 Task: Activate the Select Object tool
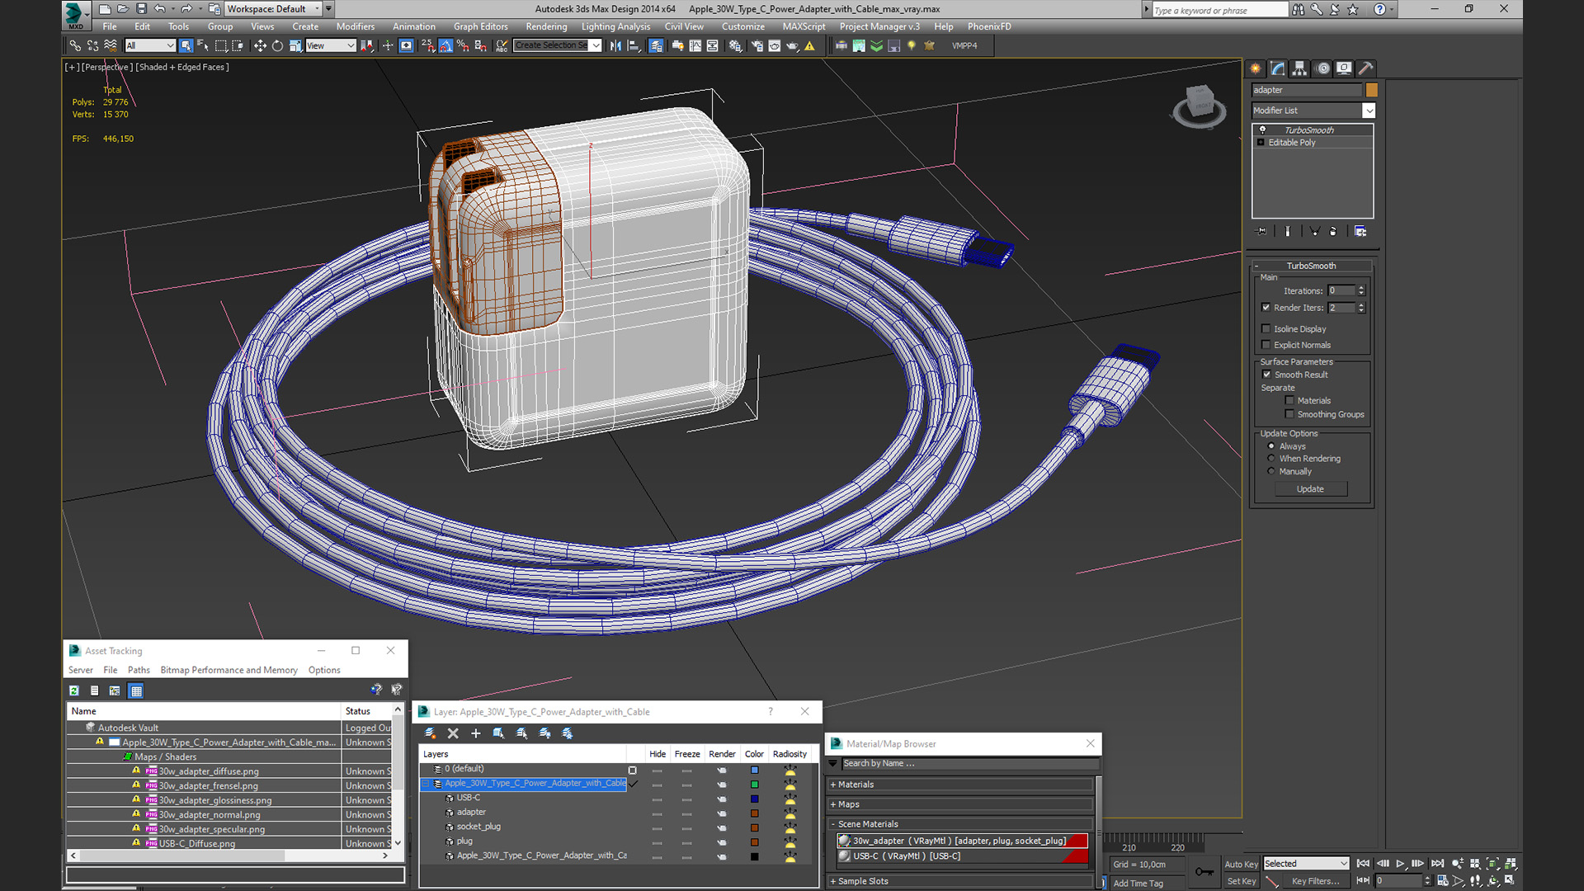(186, 45)
